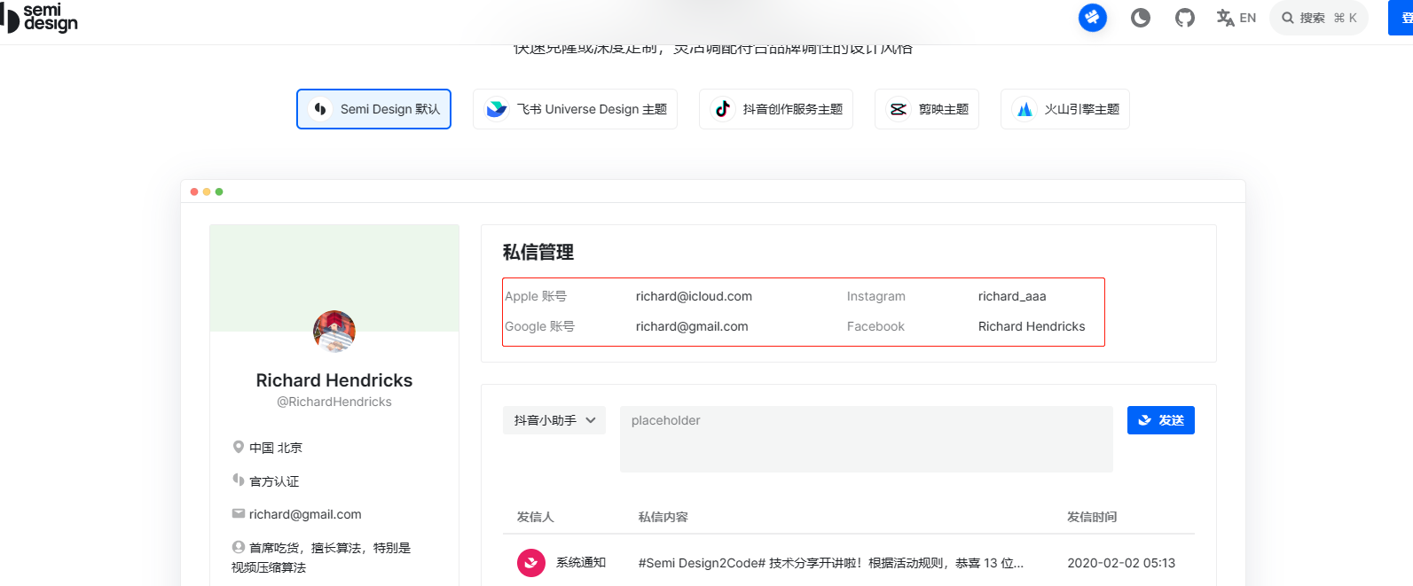1413x586 pixels.
Task: Toggle dark mode moon icon
Action: click(1141, 18)
